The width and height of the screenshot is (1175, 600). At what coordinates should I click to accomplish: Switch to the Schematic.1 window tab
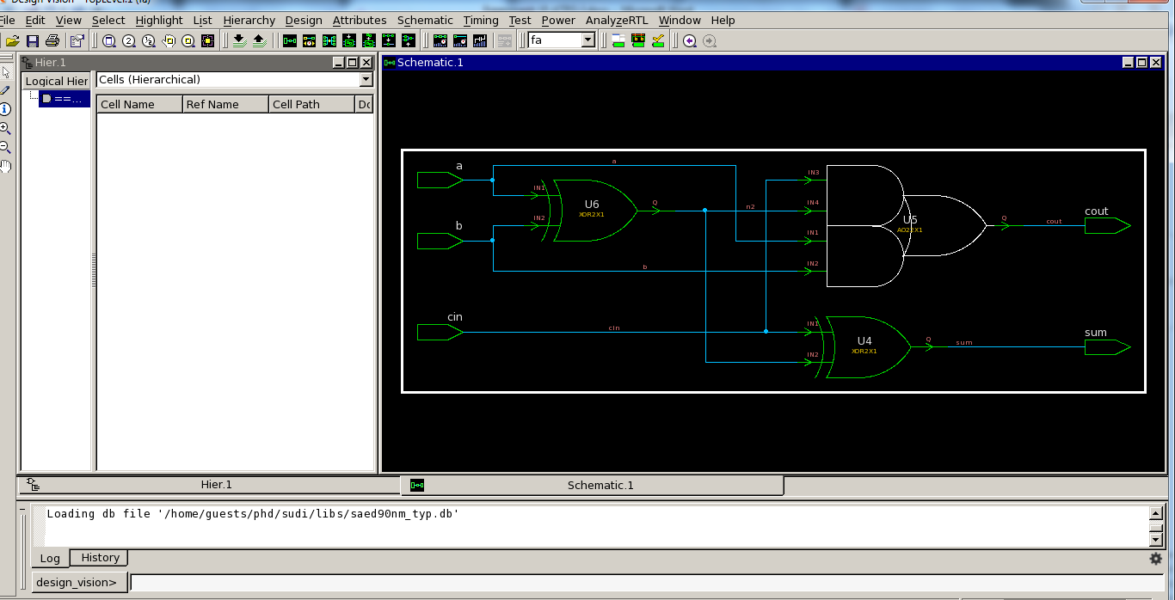tap(593, 486)
